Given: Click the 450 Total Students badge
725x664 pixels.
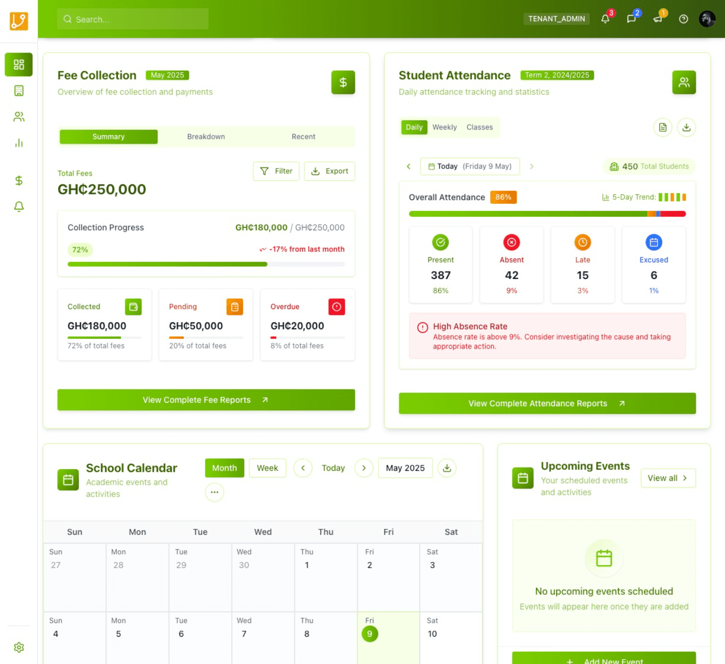Looking at the screenshot, I should point(649,166).
